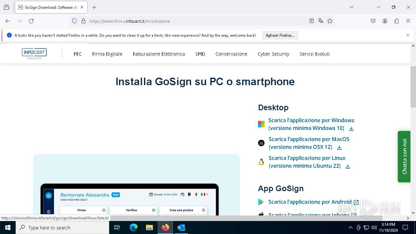The width and height of the screenshot is (416, 234).
Task: Click the vertical page scrollbar thumb
Action: coord(413,87)
